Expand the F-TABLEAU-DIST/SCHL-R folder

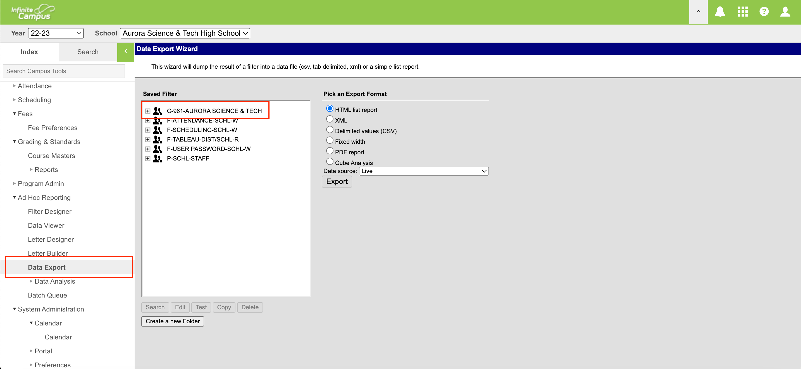click(148, 140)
